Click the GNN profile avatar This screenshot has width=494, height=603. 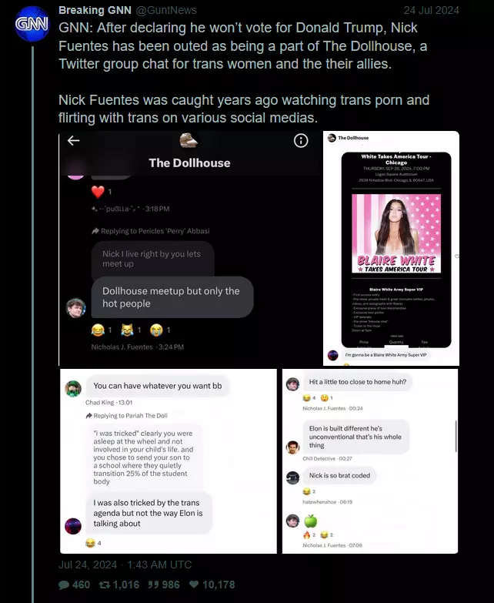[x=32, y=24]
